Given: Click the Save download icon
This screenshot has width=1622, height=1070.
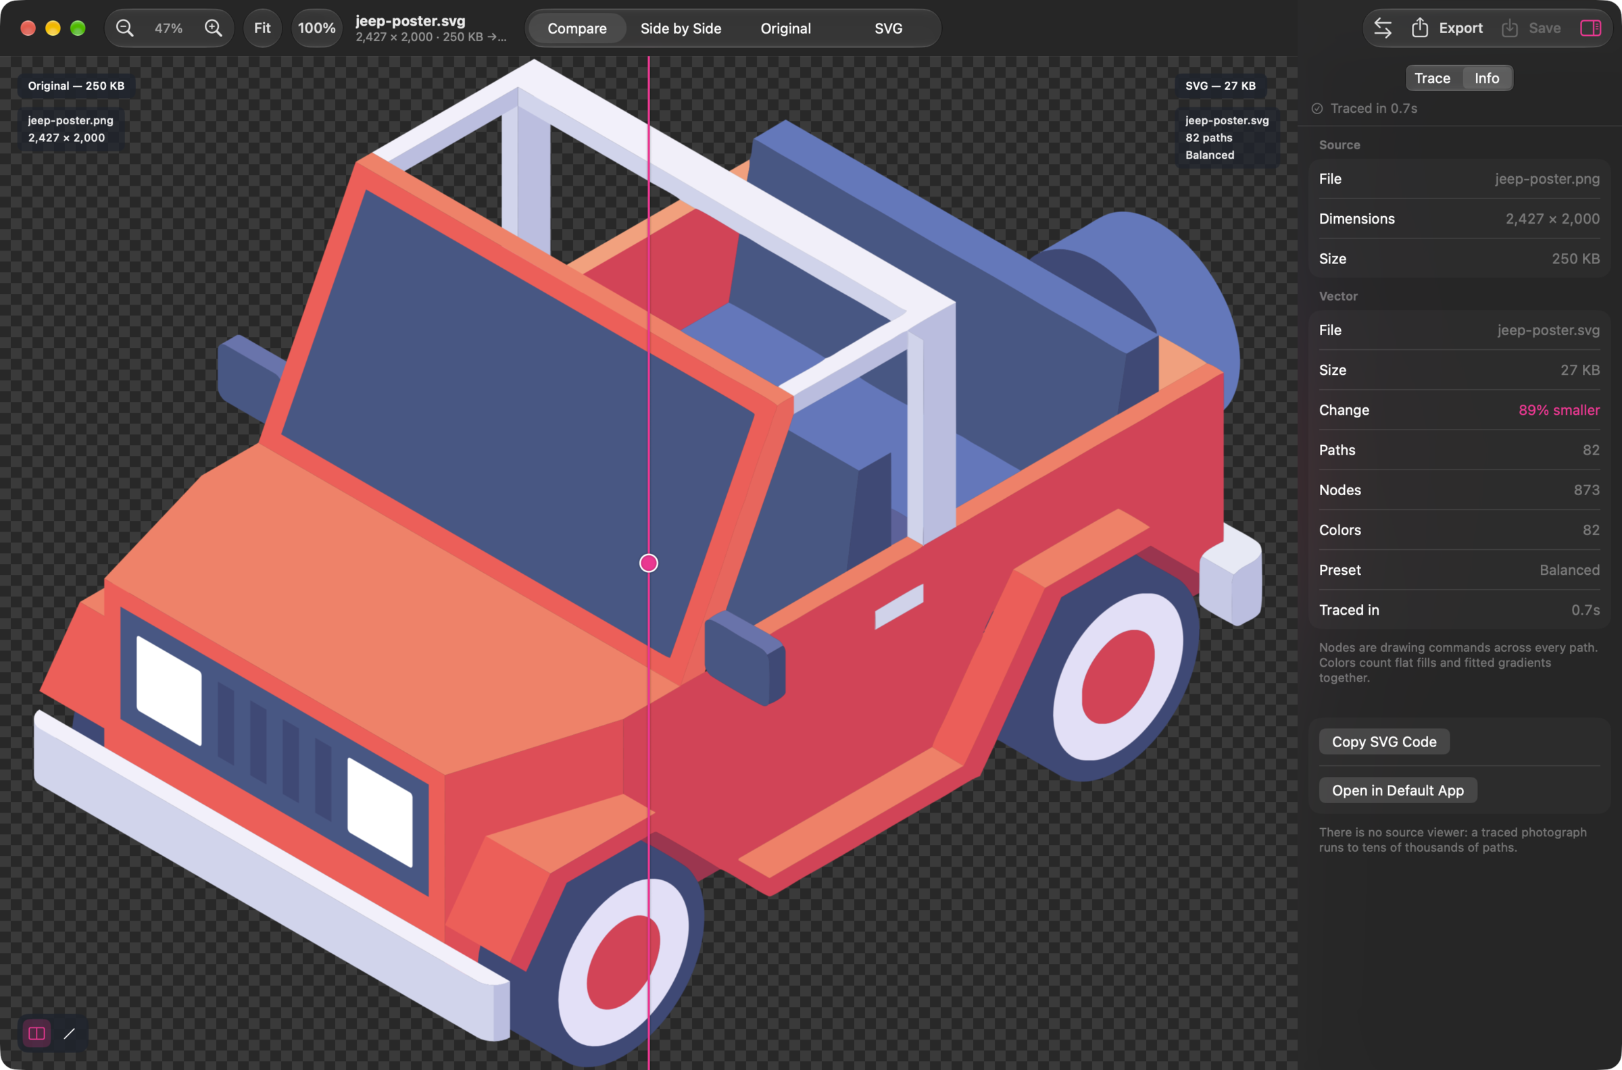Looking at the screenshot, I should pyautogui.click(x=1509, y=28).
